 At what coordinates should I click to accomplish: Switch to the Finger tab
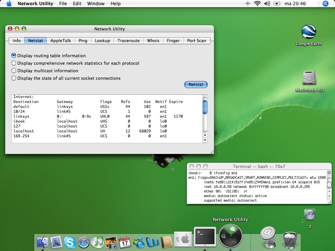click(x=173, y=41)
